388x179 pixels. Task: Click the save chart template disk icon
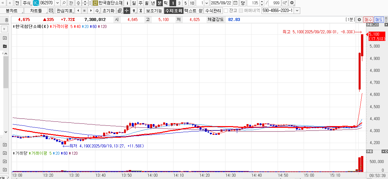[x=51, y=11]
